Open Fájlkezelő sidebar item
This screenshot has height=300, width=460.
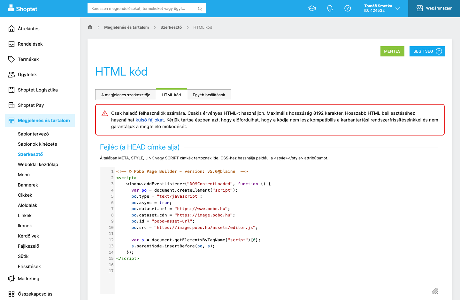(x=28, y=246)
